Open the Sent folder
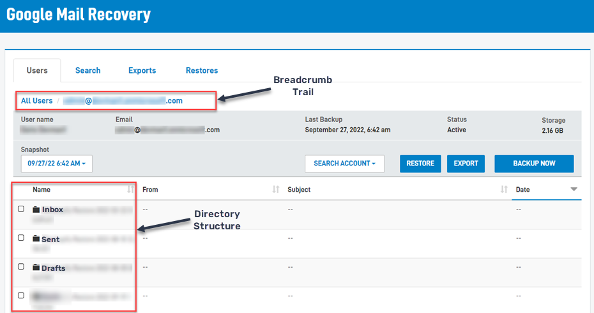 pyautogui.click(x=50, y=239)
